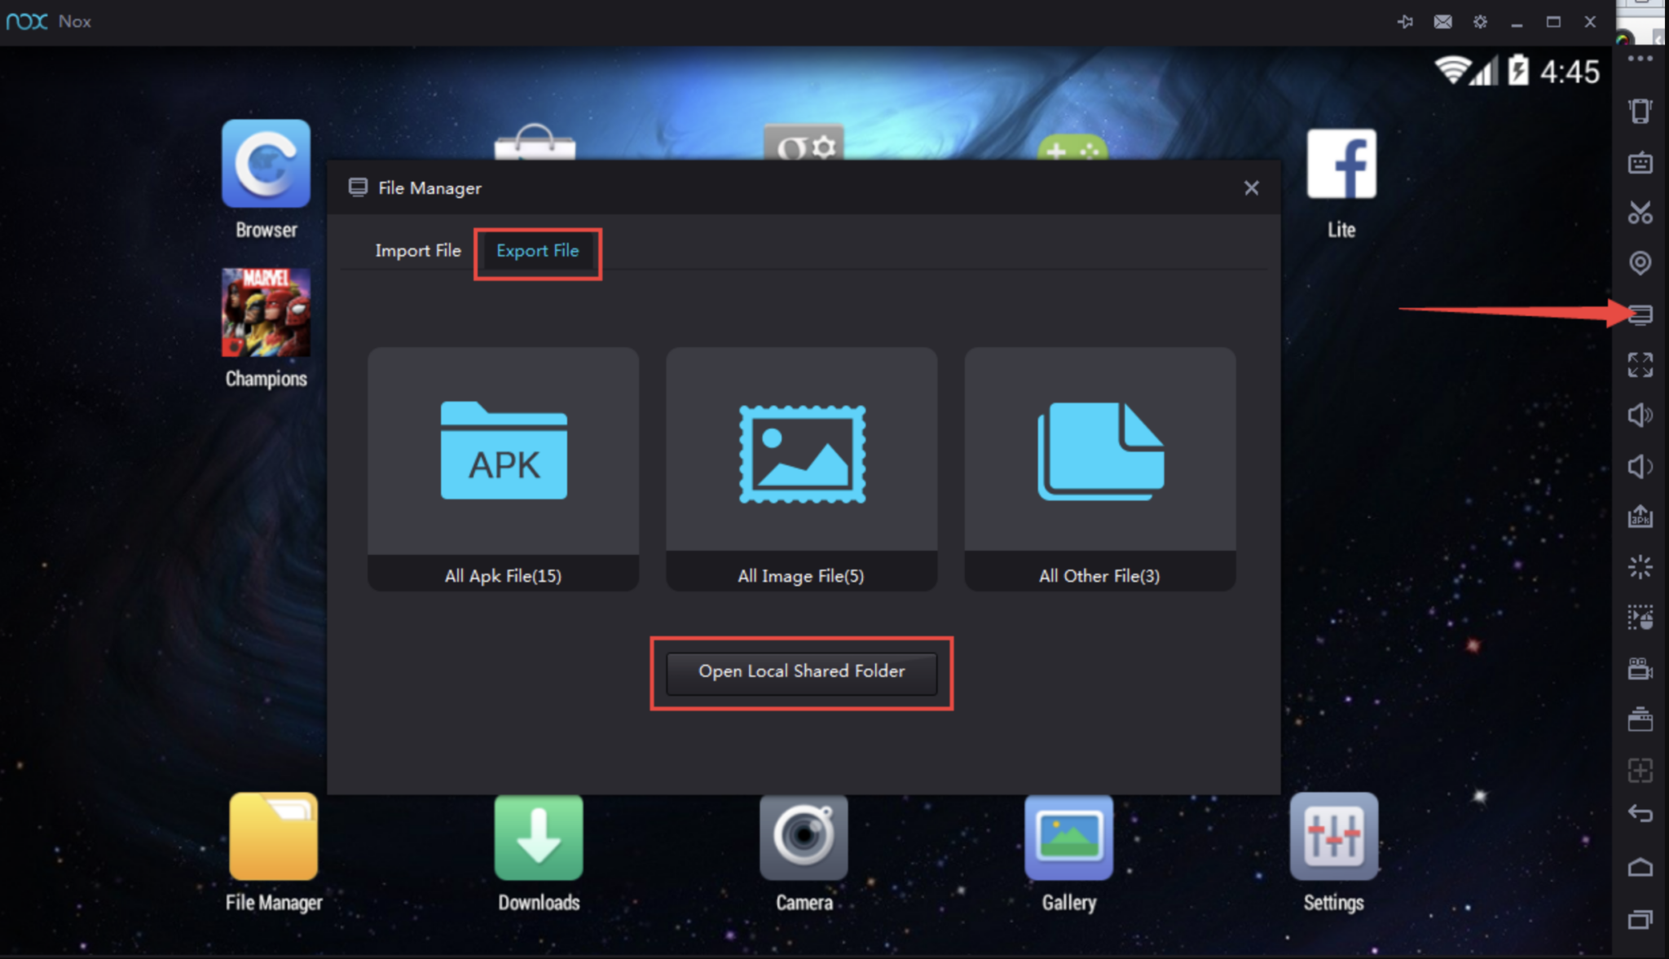Click the add APK file sidebar icon
The height and width of the screenshot is (959, 1669).
(1640, 517)
